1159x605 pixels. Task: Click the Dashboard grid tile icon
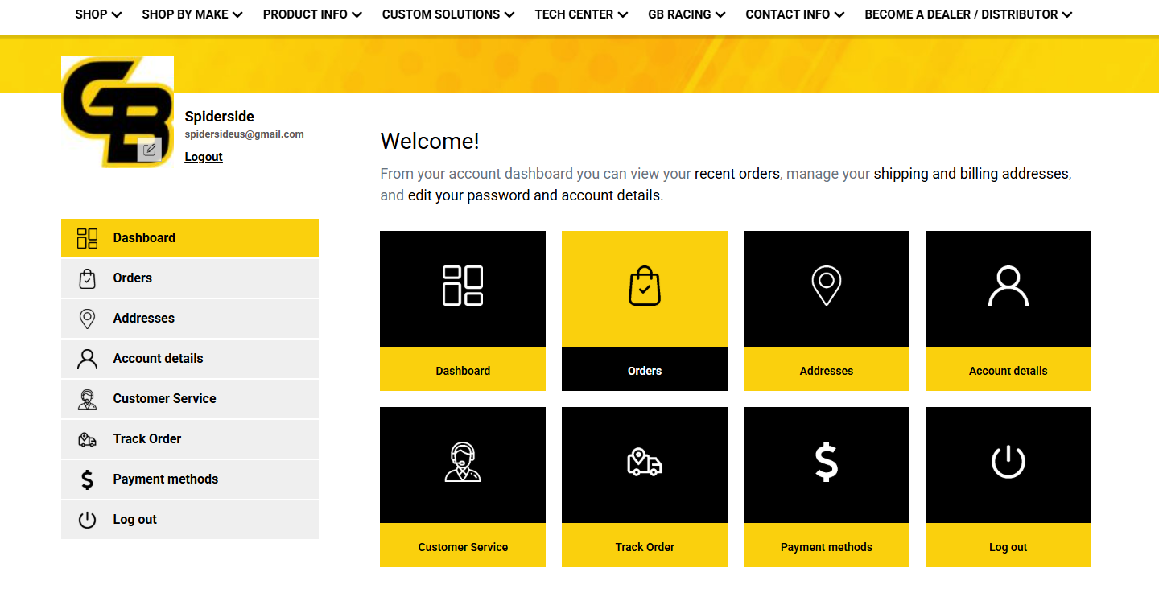463,286
